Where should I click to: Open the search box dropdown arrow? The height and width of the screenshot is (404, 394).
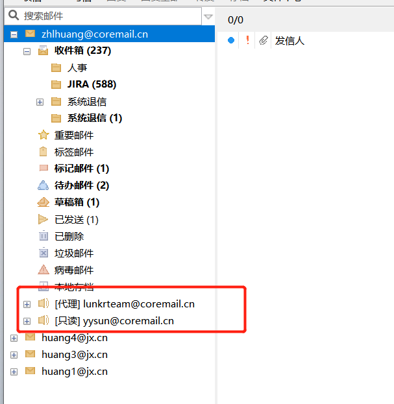[x=208, y=16]
